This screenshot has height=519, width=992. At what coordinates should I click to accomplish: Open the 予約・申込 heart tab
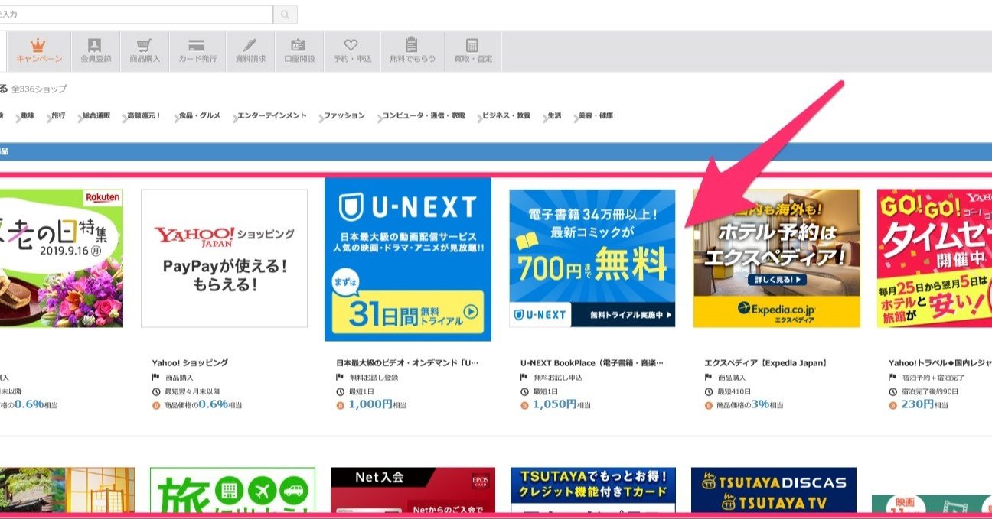pyautogui.click(x=352, y=51)
